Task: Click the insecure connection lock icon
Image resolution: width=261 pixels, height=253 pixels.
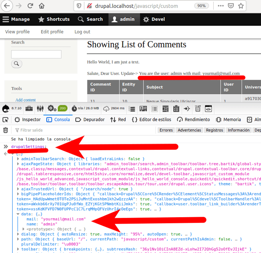Action: tap(89, 6)
